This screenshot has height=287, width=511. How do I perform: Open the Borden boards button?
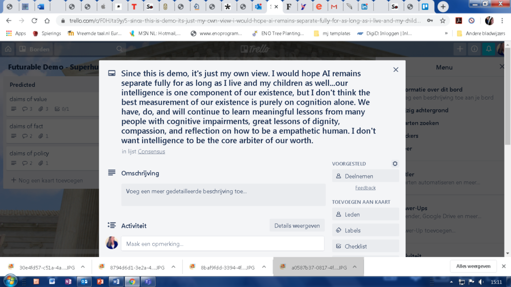pyautogui.click(x=34, y=49)
